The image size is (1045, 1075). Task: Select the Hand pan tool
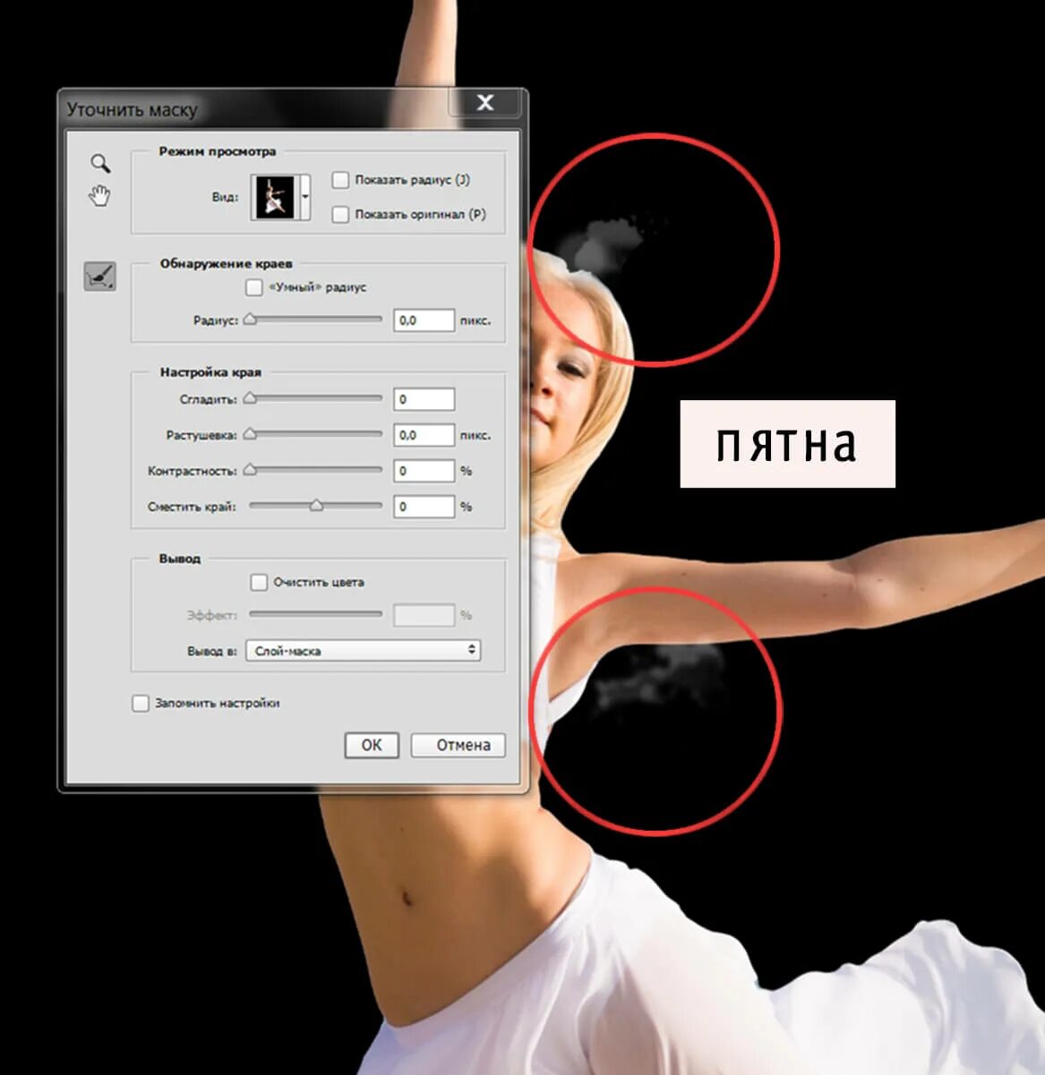click(99, 195)
